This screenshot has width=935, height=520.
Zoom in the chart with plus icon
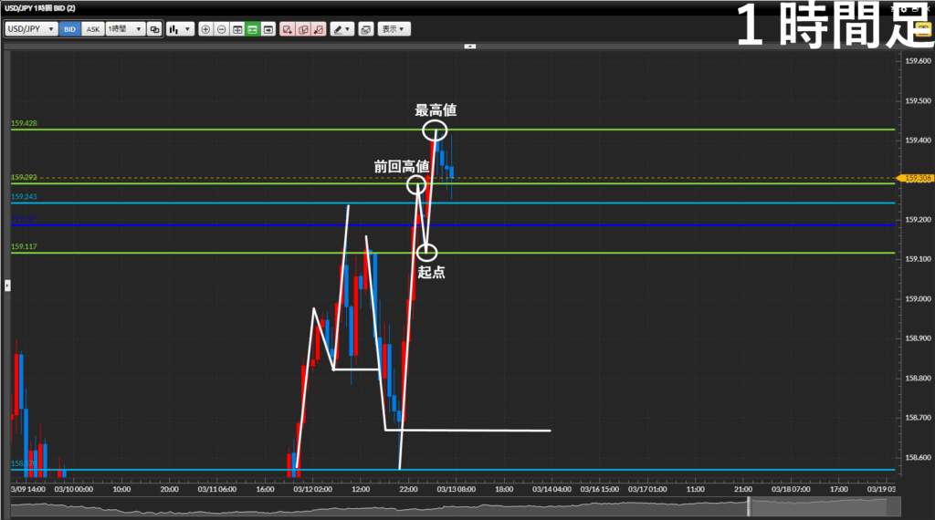tap(205, 29)
